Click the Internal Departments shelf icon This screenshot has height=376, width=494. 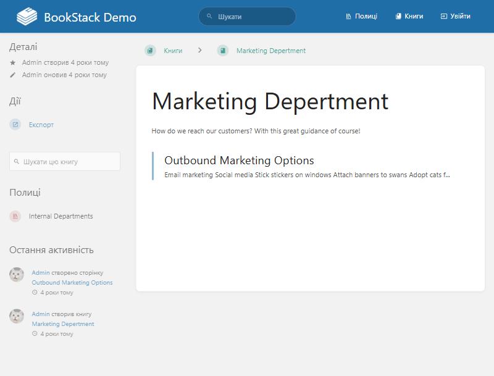coord(15,216)
